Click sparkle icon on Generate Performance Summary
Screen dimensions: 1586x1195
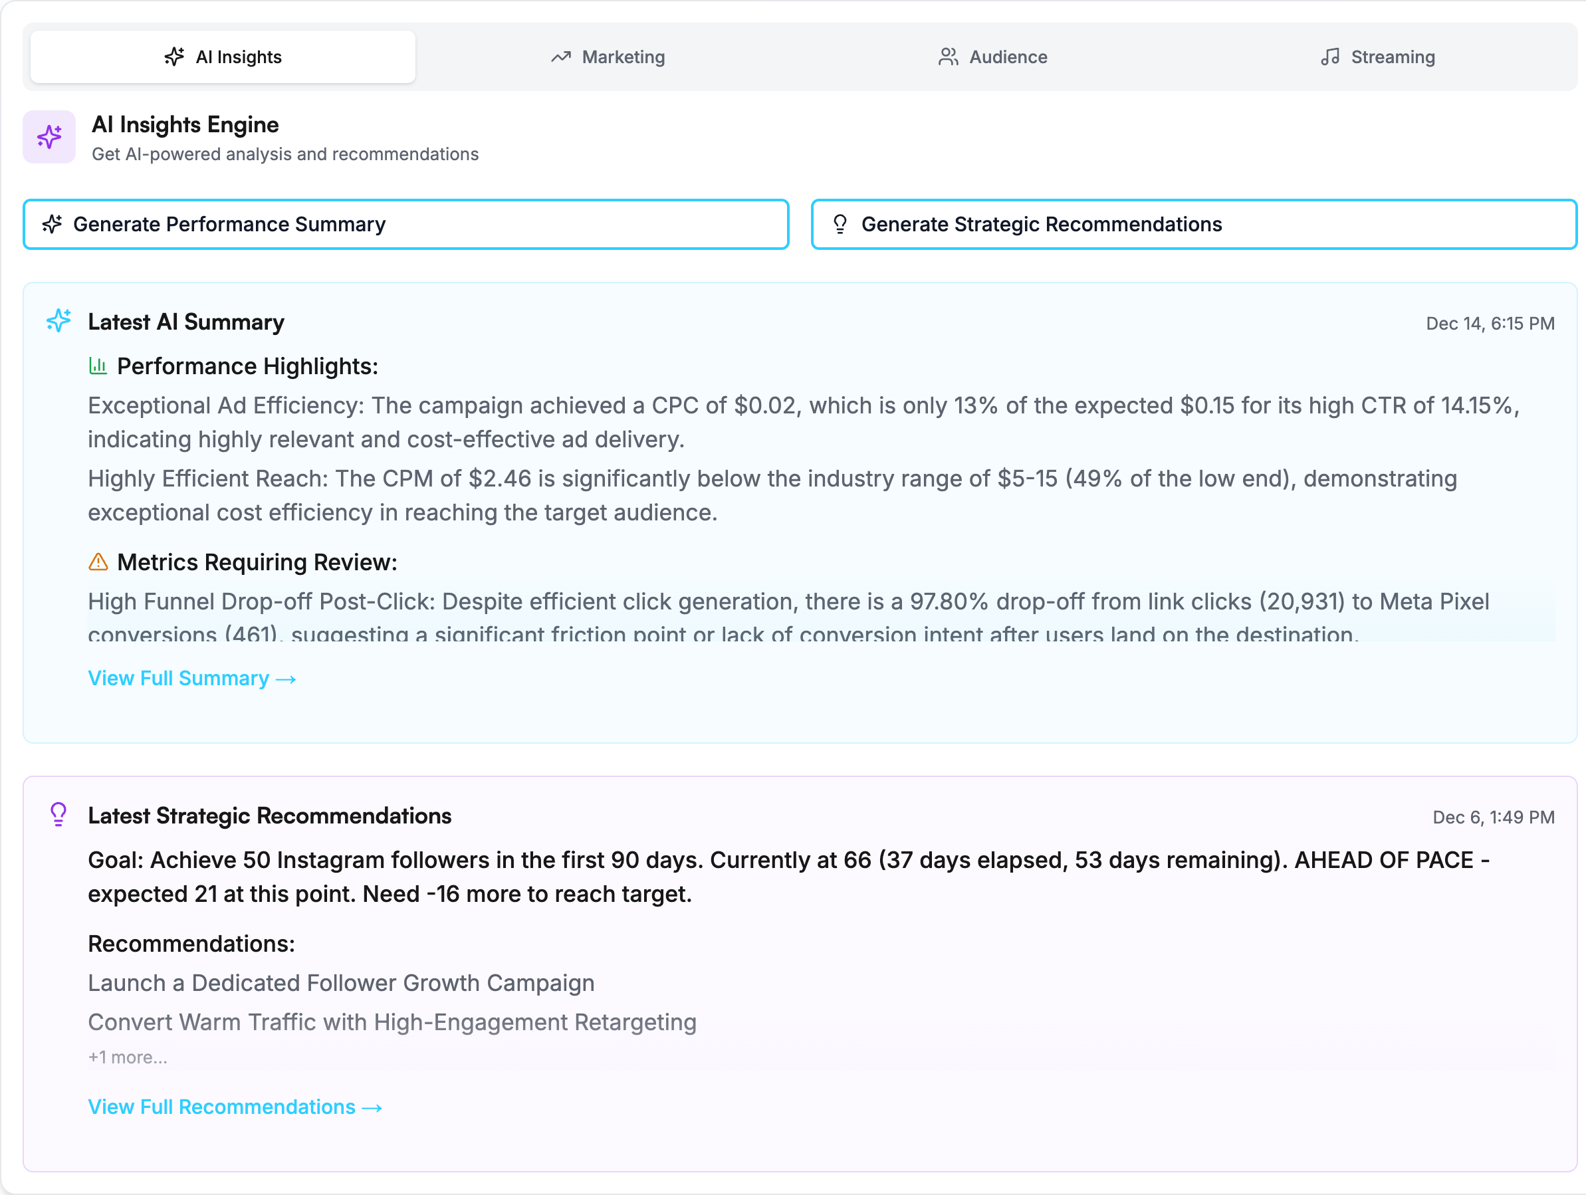pos(53,225)
